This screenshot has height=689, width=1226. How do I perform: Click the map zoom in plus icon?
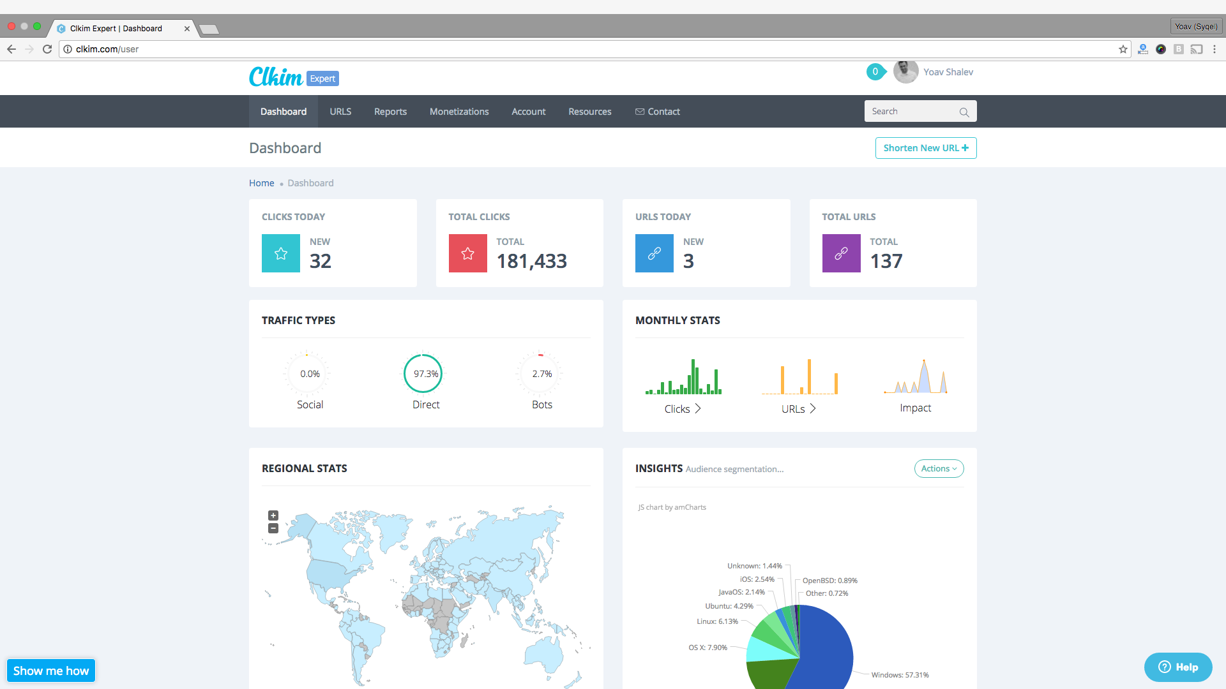click(273, 515)
